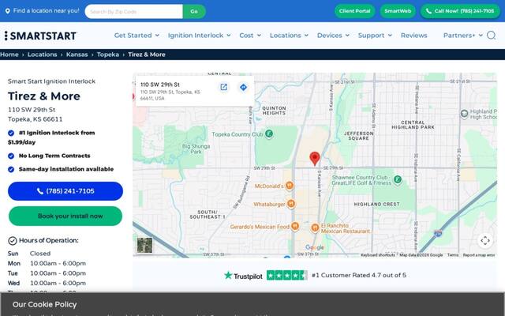
Task: Expand the Locations menu
Action: tap(289, 36)
